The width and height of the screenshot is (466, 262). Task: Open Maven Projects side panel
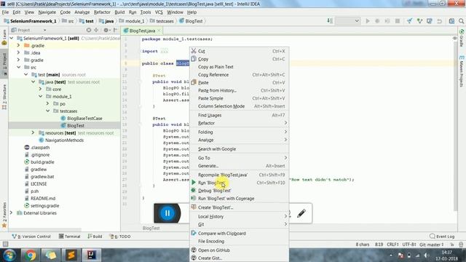click(x=462, y=71)
